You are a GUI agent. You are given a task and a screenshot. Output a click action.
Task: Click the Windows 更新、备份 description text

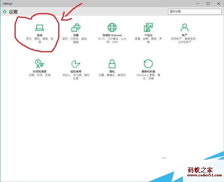coord(148,77)
